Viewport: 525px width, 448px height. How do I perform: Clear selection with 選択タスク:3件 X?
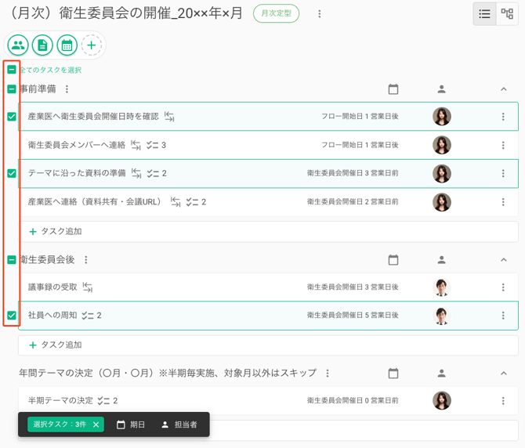pyautogui.click(x=96, y=425)
